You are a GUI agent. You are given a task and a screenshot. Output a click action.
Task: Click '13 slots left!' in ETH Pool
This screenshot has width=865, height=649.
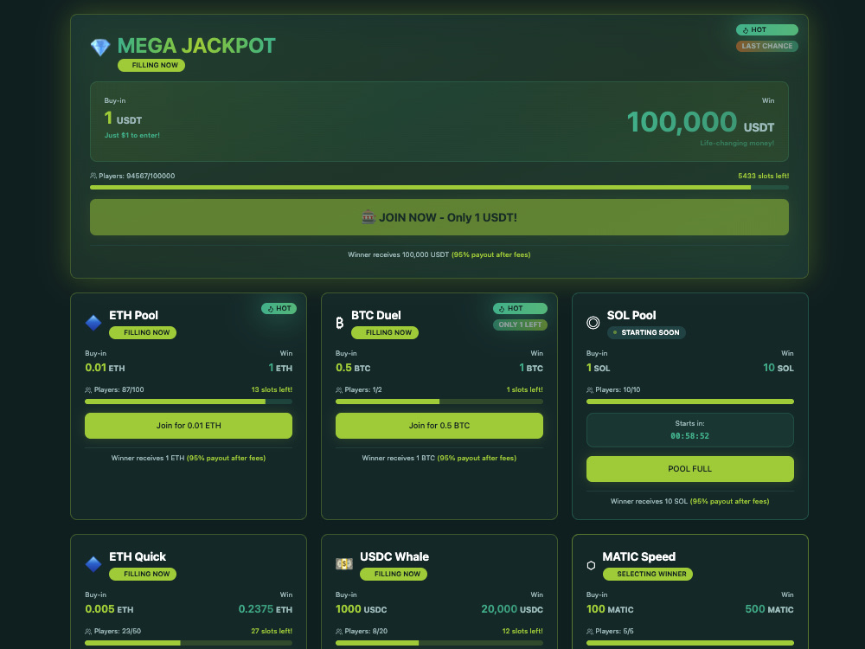click(x=272, y=389)
